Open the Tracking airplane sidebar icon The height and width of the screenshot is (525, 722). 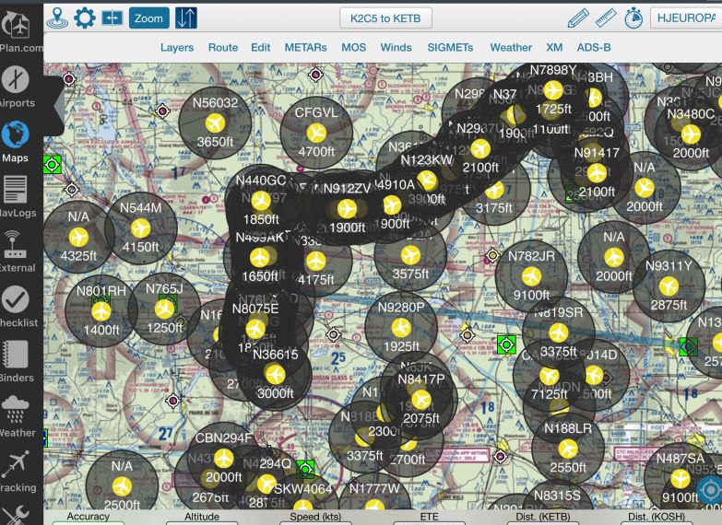click(x=16, y=471)
